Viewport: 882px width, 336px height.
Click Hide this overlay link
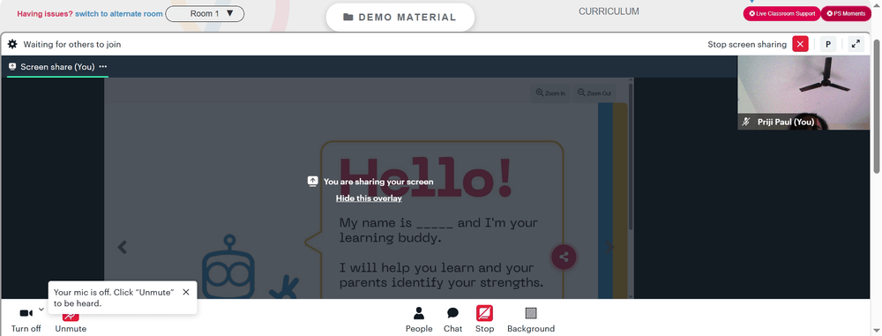pos(369,198)
